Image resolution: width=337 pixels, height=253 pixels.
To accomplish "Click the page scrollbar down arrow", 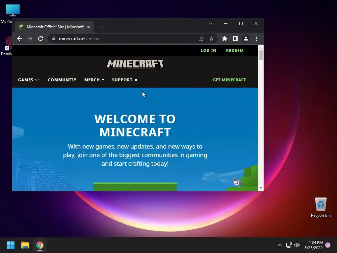I will (261, 188).
